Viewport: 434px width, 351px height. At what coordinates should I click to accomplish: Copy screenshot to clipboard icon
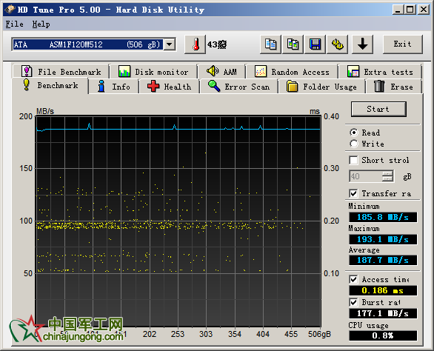293,44
